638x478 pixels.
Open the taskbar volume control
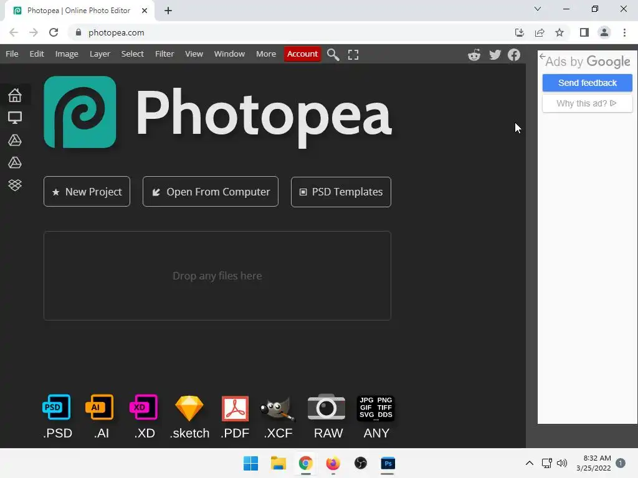(562, 463)
